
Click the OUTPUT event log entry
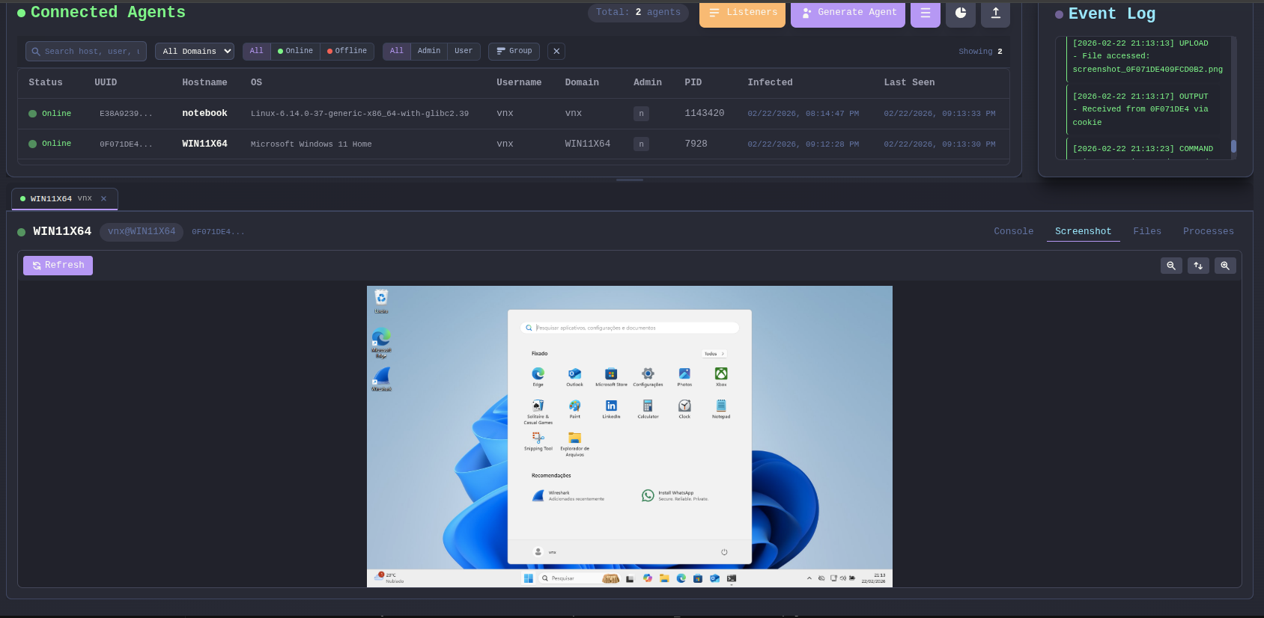click(x=1147, y=109)
